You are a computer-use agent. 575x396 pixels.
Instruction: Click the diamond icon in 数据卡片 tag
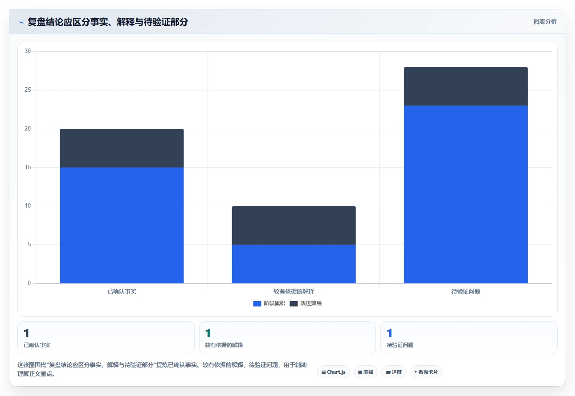pyautogui.click(x=416, y=372)
